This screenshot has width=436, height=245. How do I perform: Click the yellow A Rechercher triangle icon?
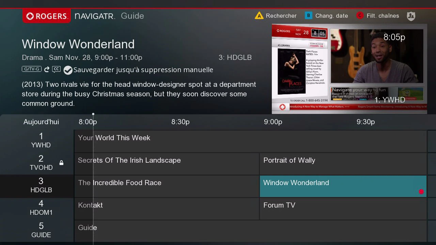tap(259, 16)
